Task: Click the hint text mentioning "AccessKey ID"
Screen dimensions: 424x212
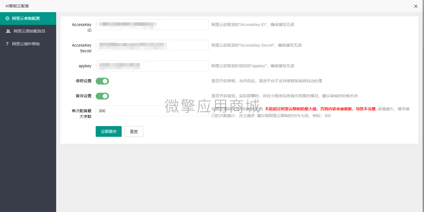Action: tap(253, 25)
